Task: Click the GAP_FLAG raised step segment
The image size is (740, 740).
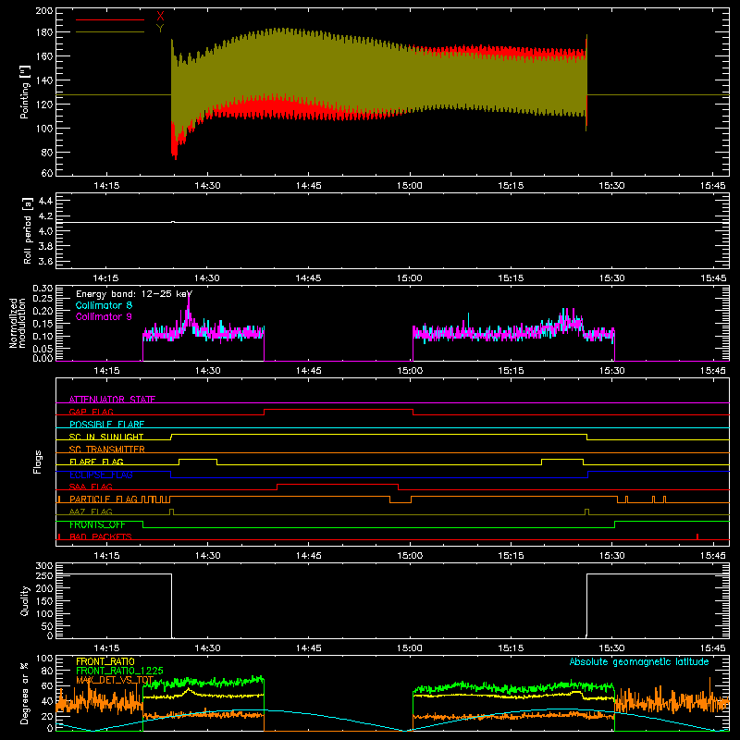Action: (339, 409)
